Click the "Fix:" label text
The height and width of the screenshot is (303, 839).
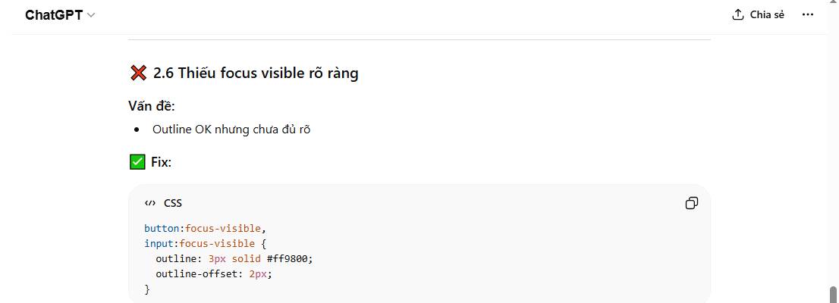point(161,162)
